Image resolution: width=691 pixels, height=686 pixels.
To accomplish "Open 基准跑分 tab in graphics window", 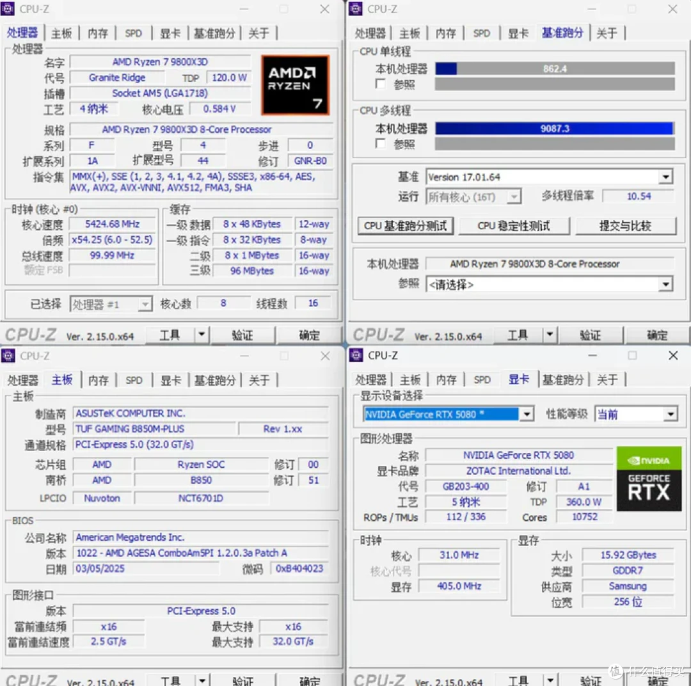I will [x=563, y=379].
